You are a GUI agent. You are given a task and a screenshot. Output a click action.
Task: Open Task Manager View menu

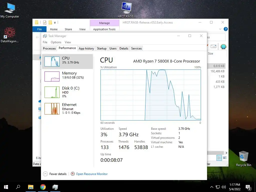68,42
